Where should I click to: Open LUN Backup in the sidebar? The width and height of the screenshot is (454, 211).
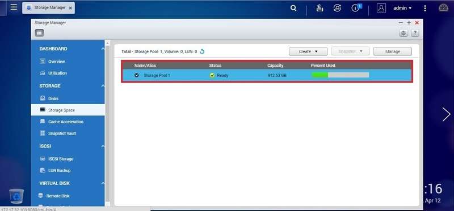pos(60,170)
